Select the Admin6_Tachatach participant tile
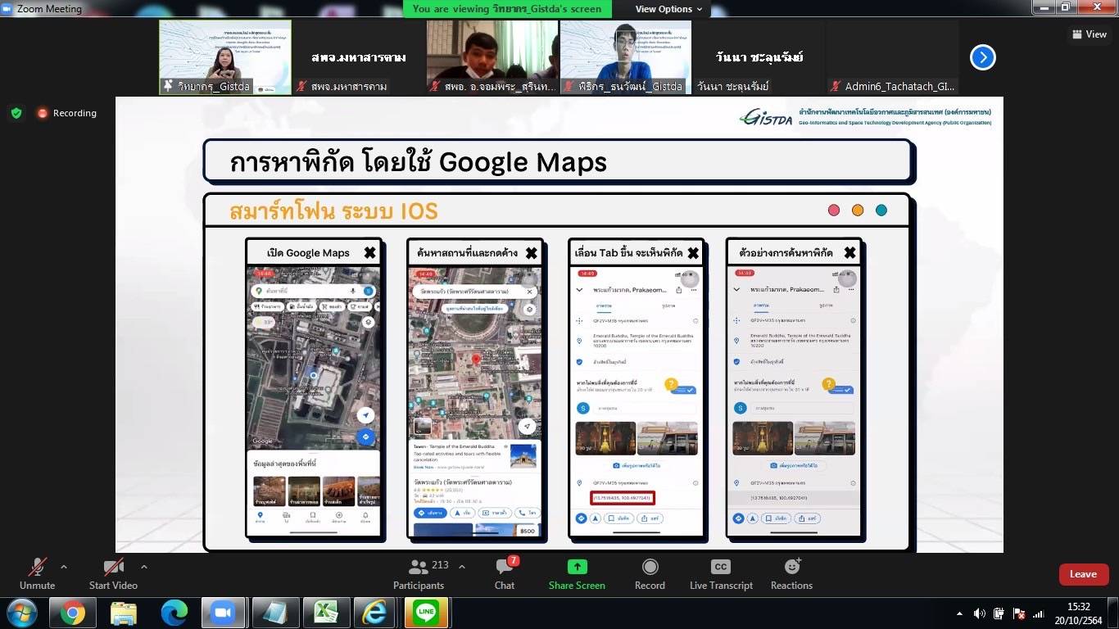Screen dimensions: 1119x629 (893, 57)
